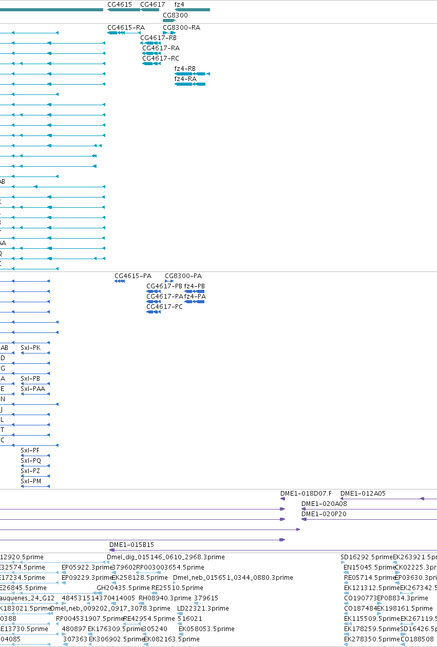The width and height of the screenshot is (437, 647).
Task: Click protein label CG4615-PA
Action: point(133,276)
